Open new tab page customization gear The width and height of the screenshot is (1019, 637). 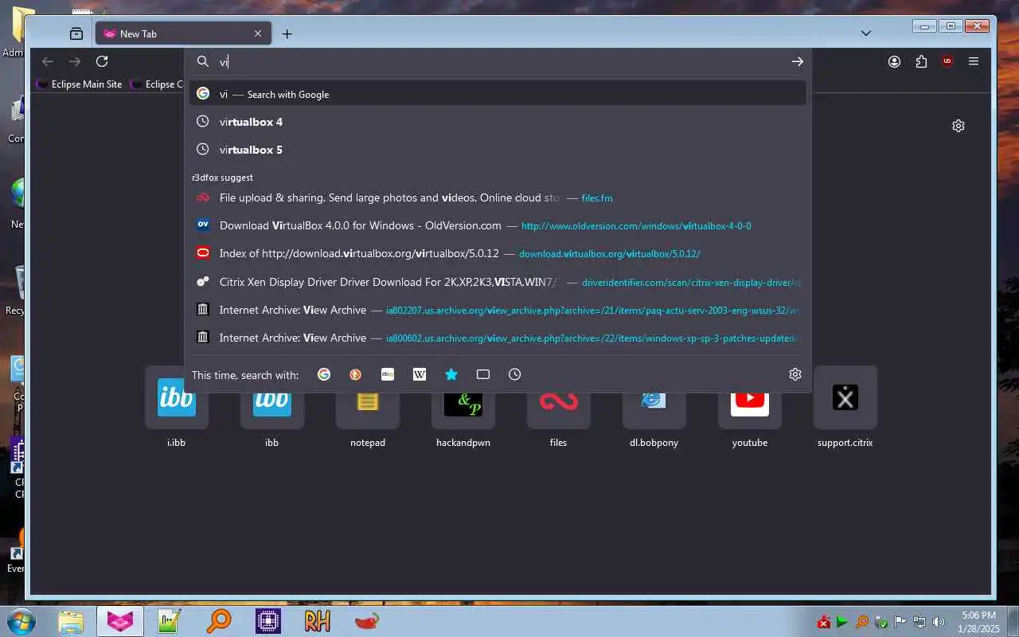click(x=958, y=126)
